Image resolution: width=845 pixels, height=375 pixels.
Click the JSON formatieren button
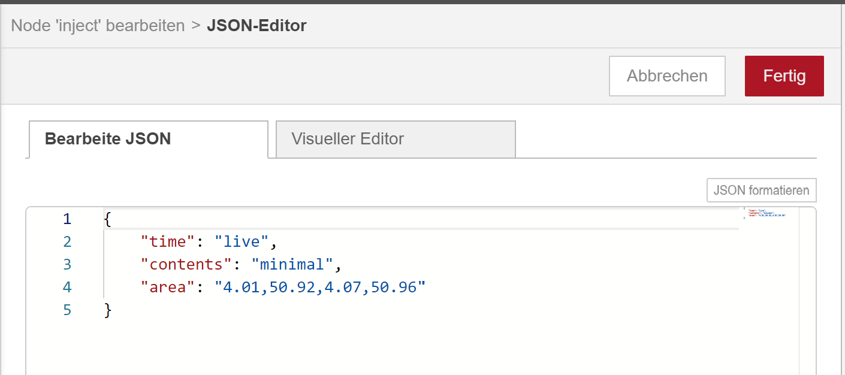tap(761, 190)
